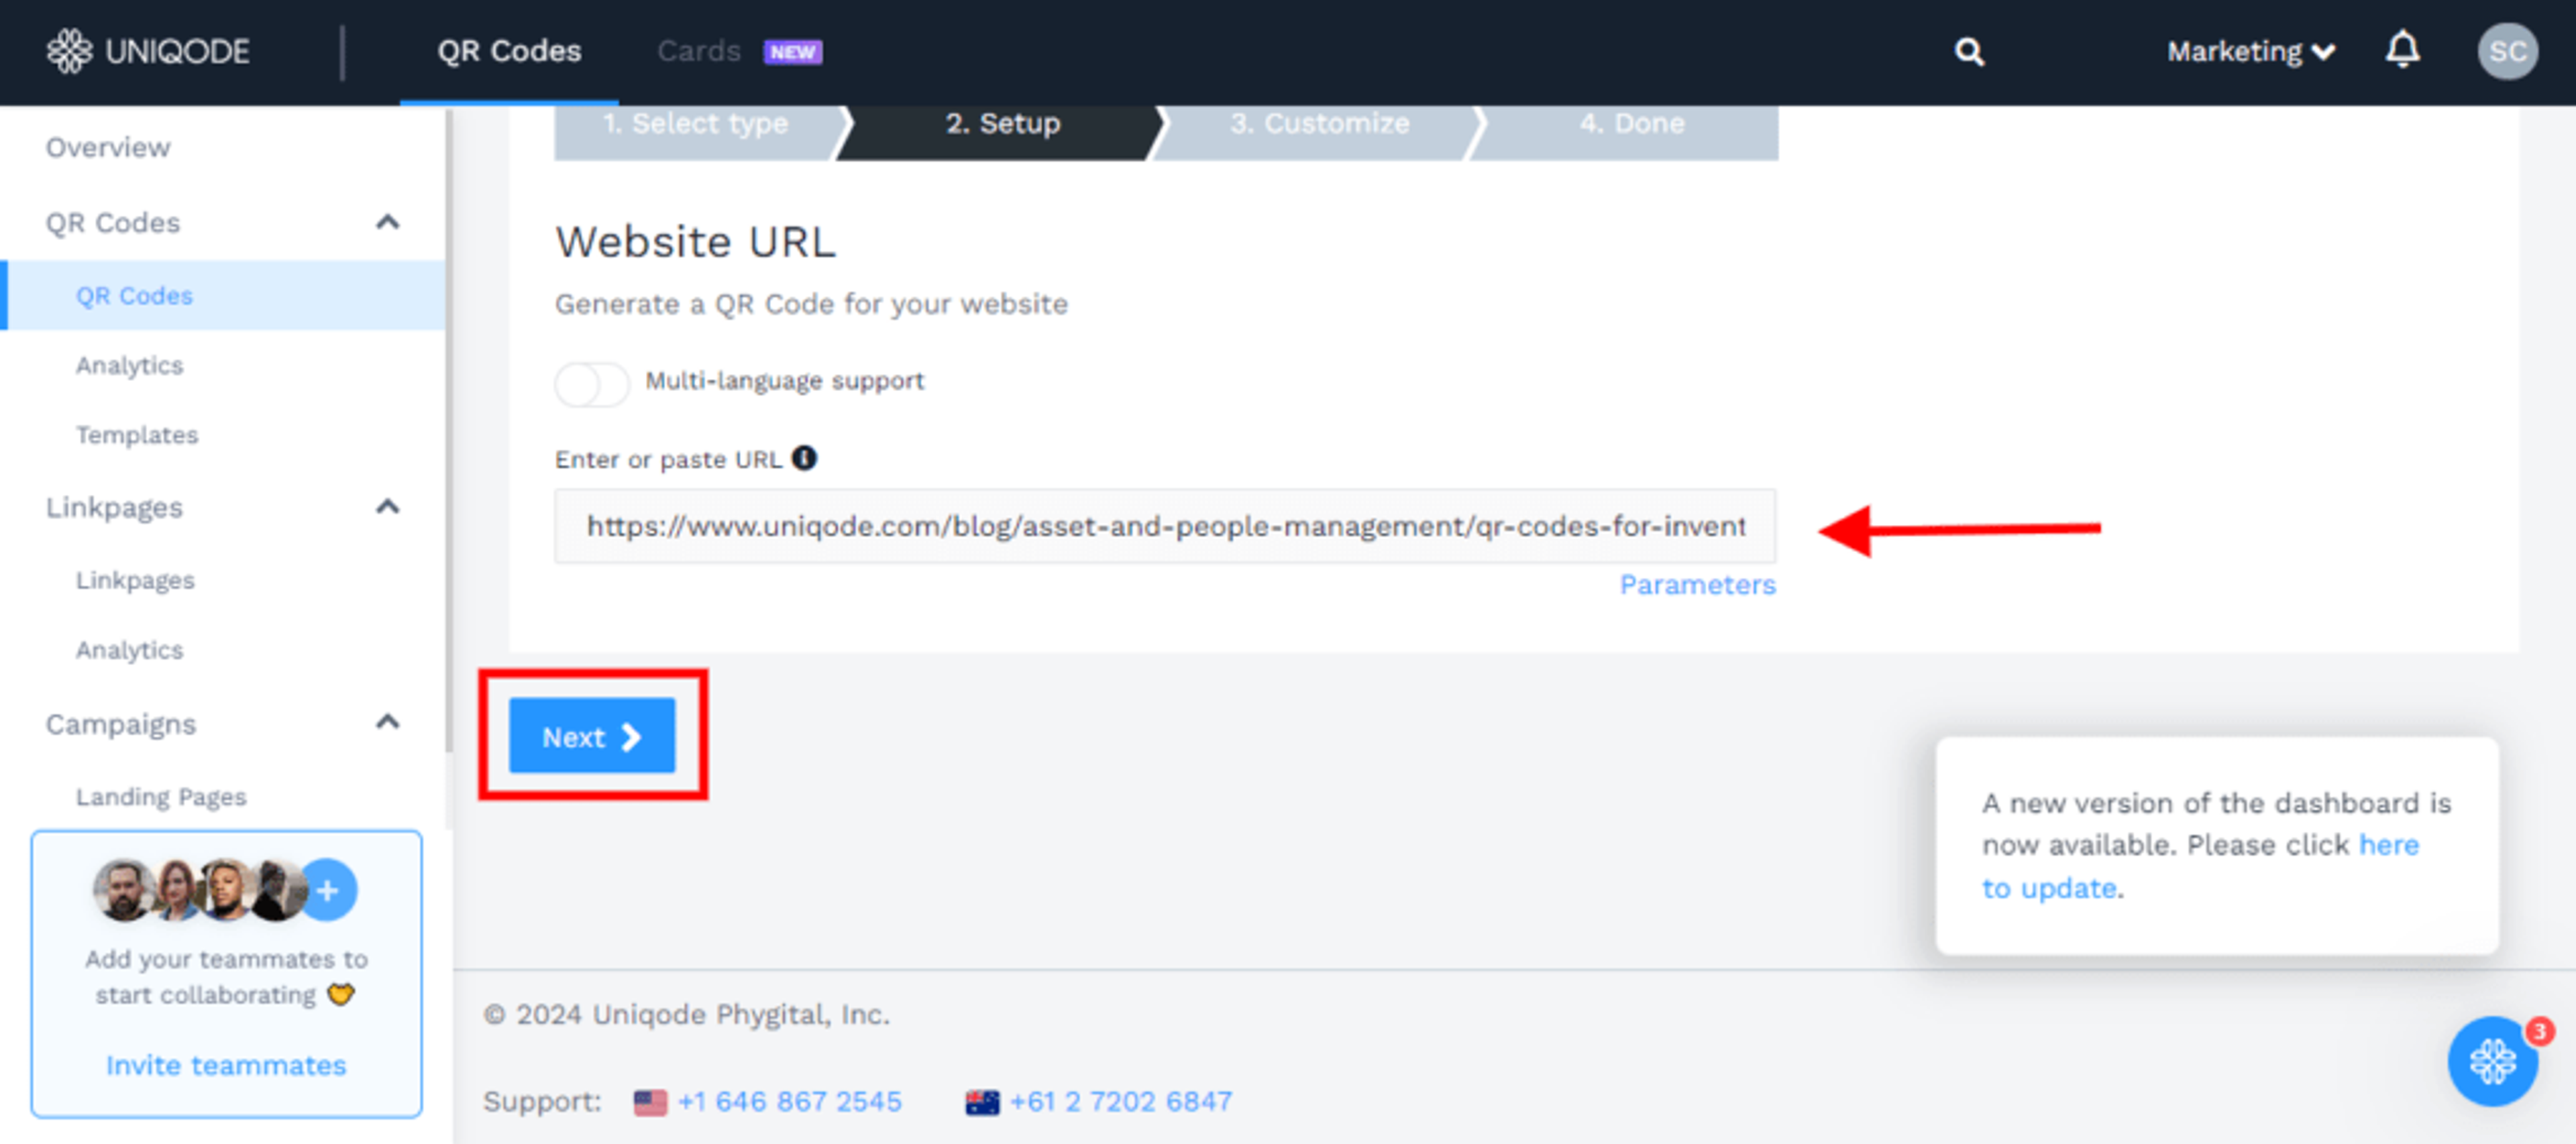The height and width of the screenshot is (1144, 2576).
Task: Focus the Enter or paste URL field
Action: coord(1165,526)
